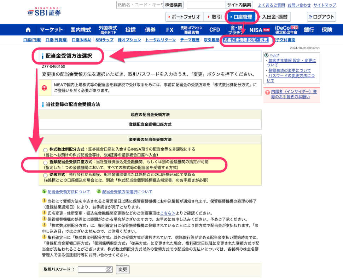Open the ポートフォリオ menu
The image size is (343, 279).
184,17
